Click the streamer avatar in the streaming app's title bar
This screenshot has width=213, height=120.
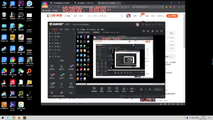pos(137,24)
